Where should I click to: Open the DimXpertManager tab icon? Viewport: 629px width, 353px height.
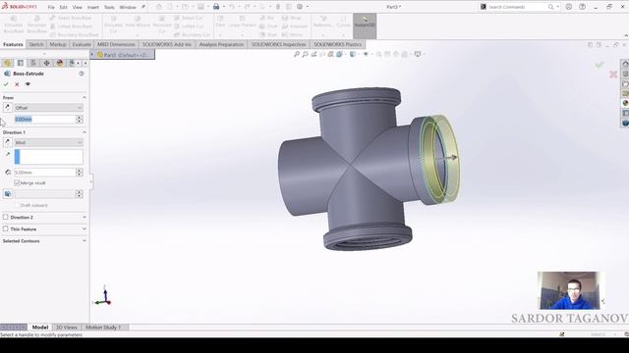click(46, 63)
